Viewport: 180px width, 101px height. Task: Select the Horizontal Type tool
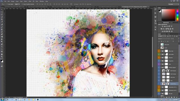pyautogui.click(x=2, y=47)
